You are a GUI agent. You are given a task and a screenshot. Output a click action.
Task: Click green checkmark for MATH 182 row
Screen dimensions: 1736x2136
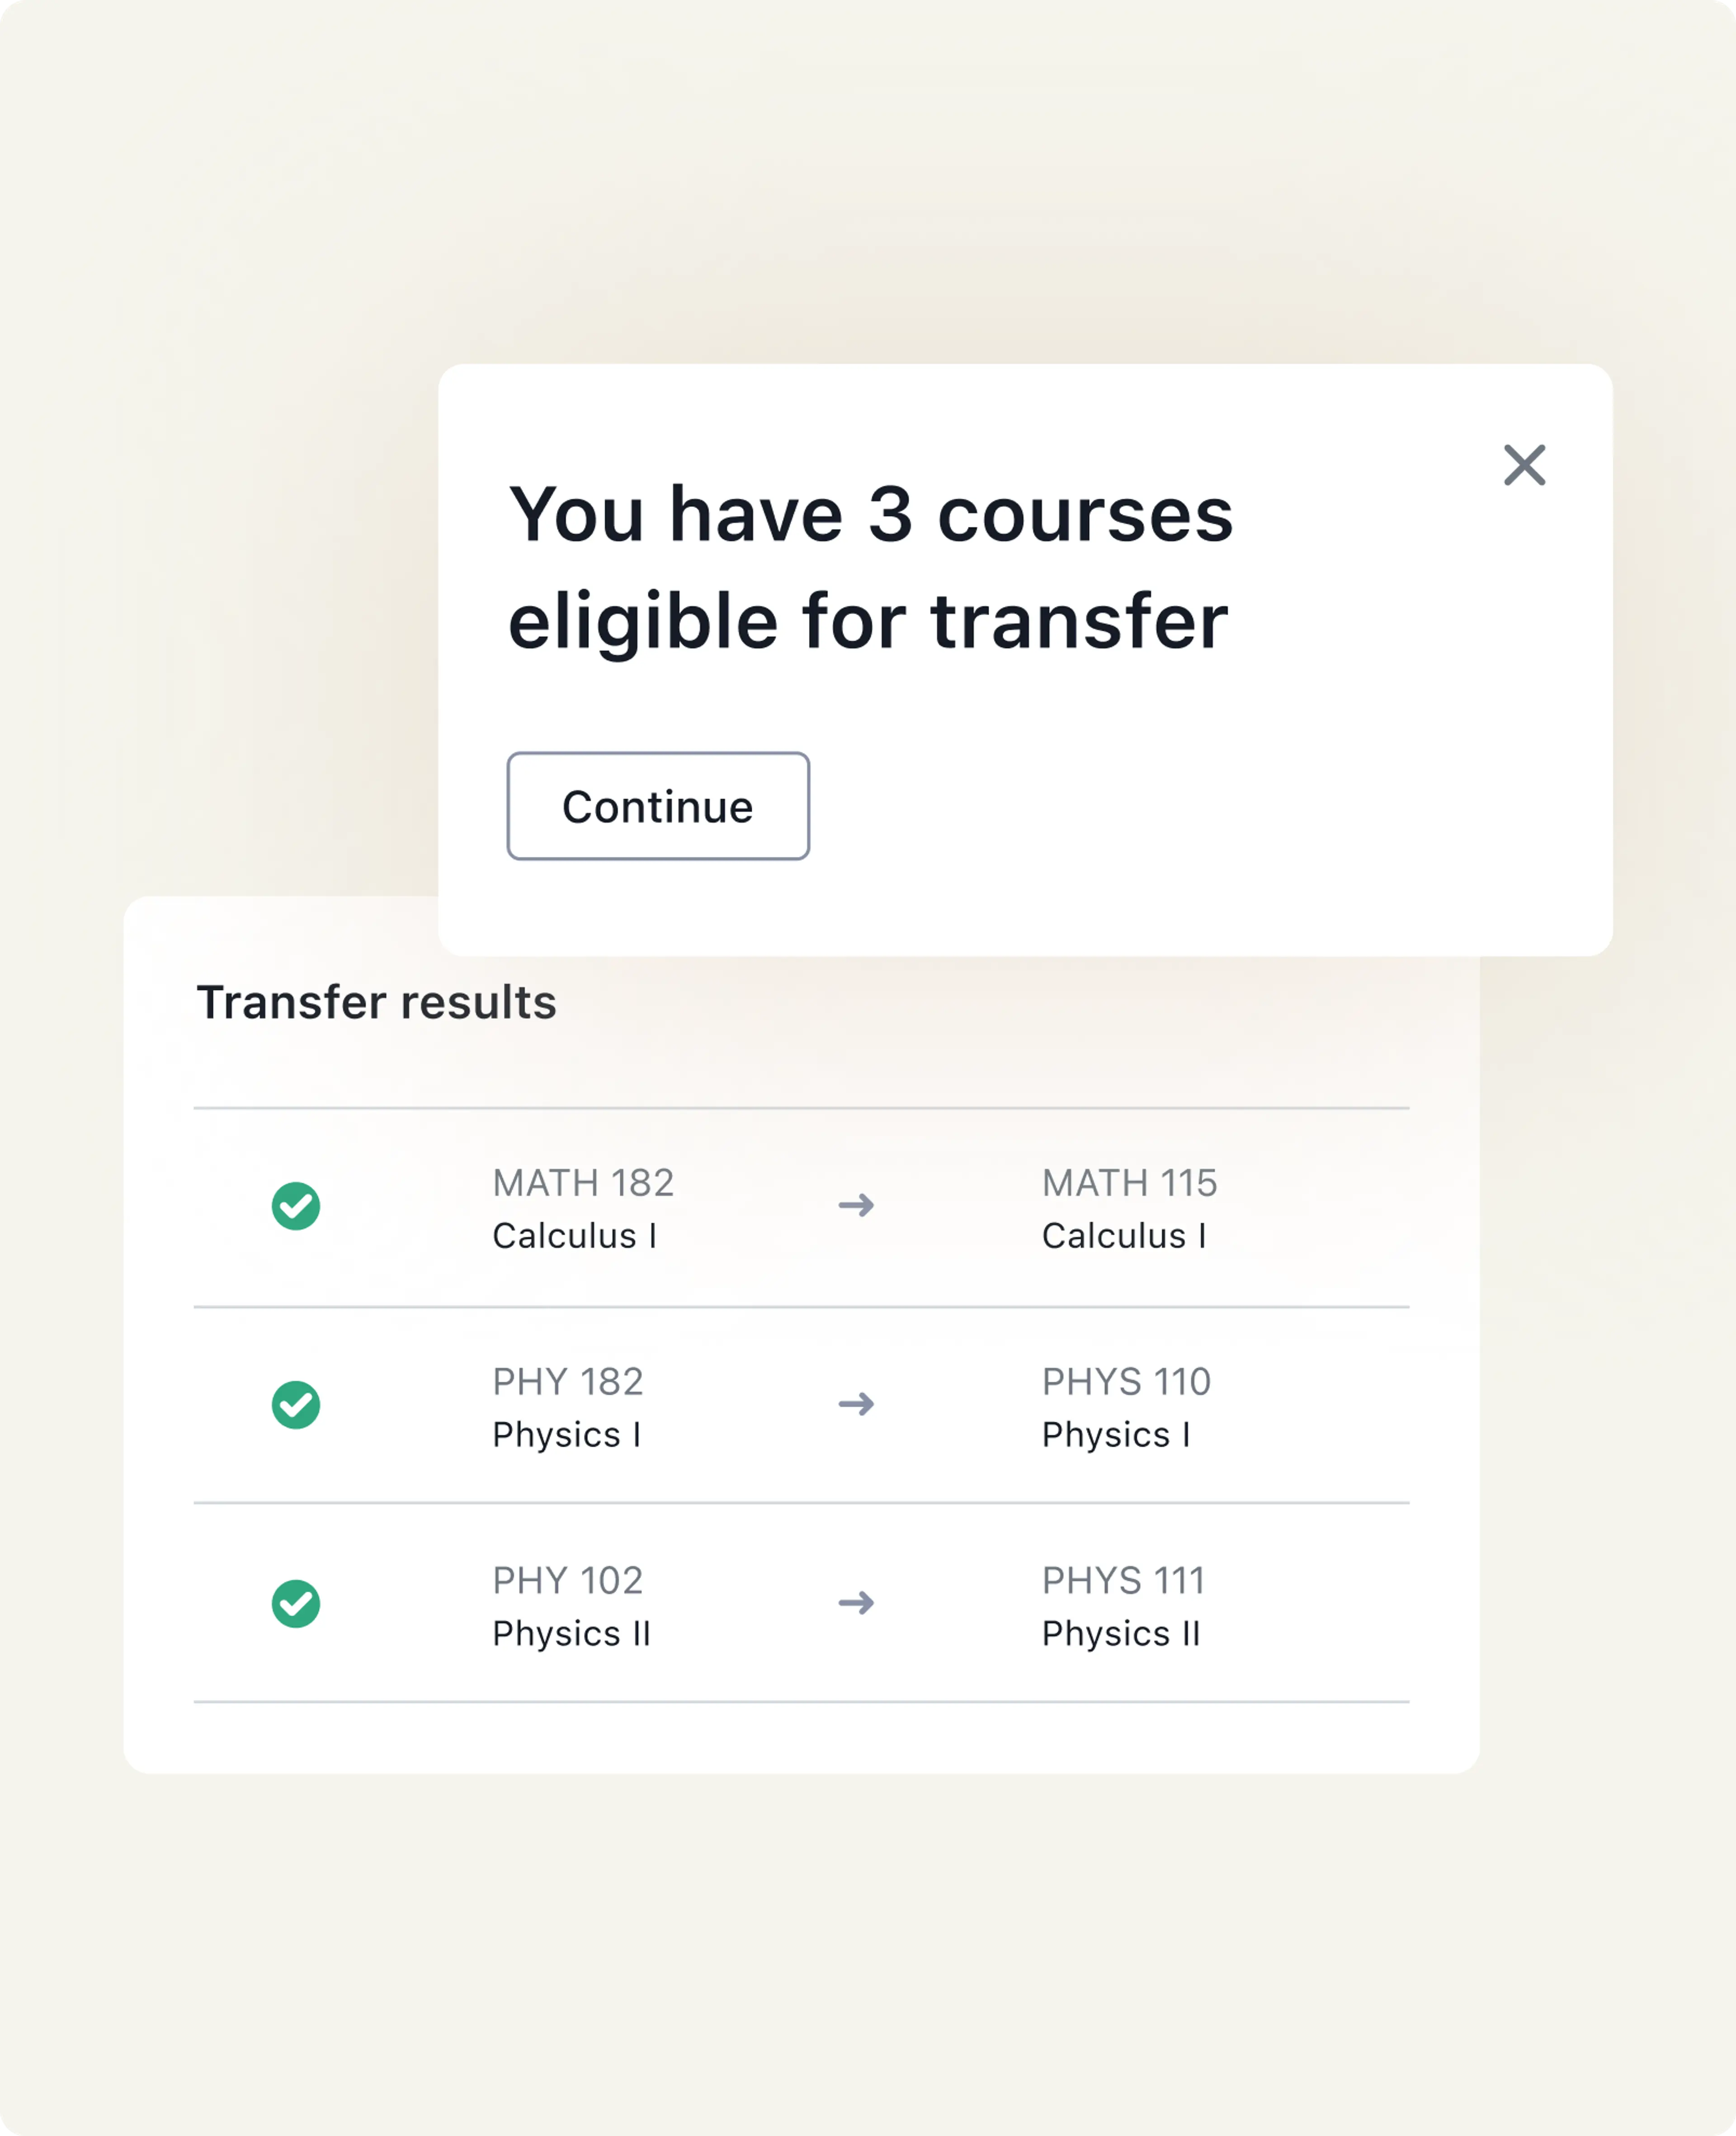click(296, 1206)
